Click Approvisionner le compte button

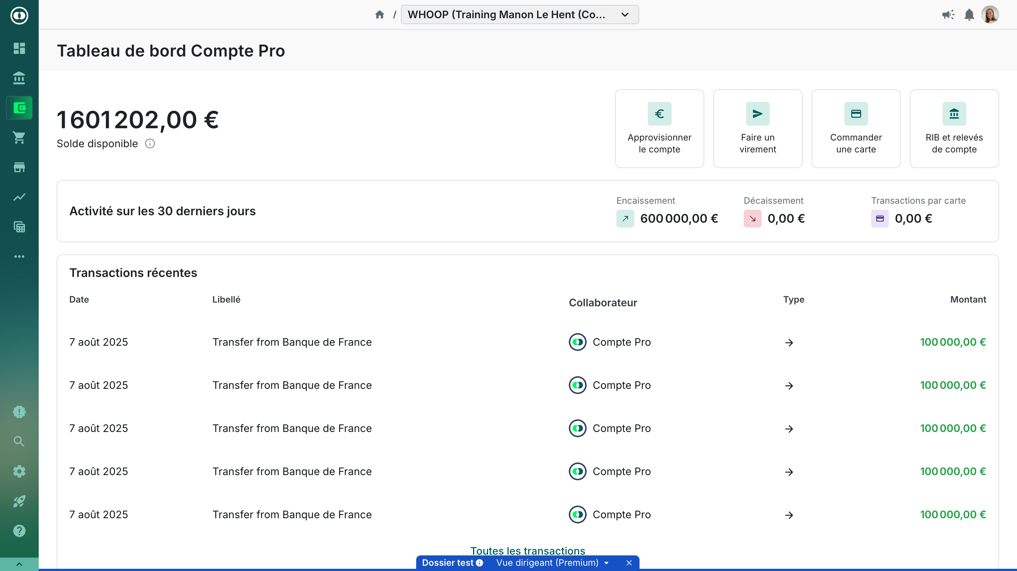pos(659,129)
